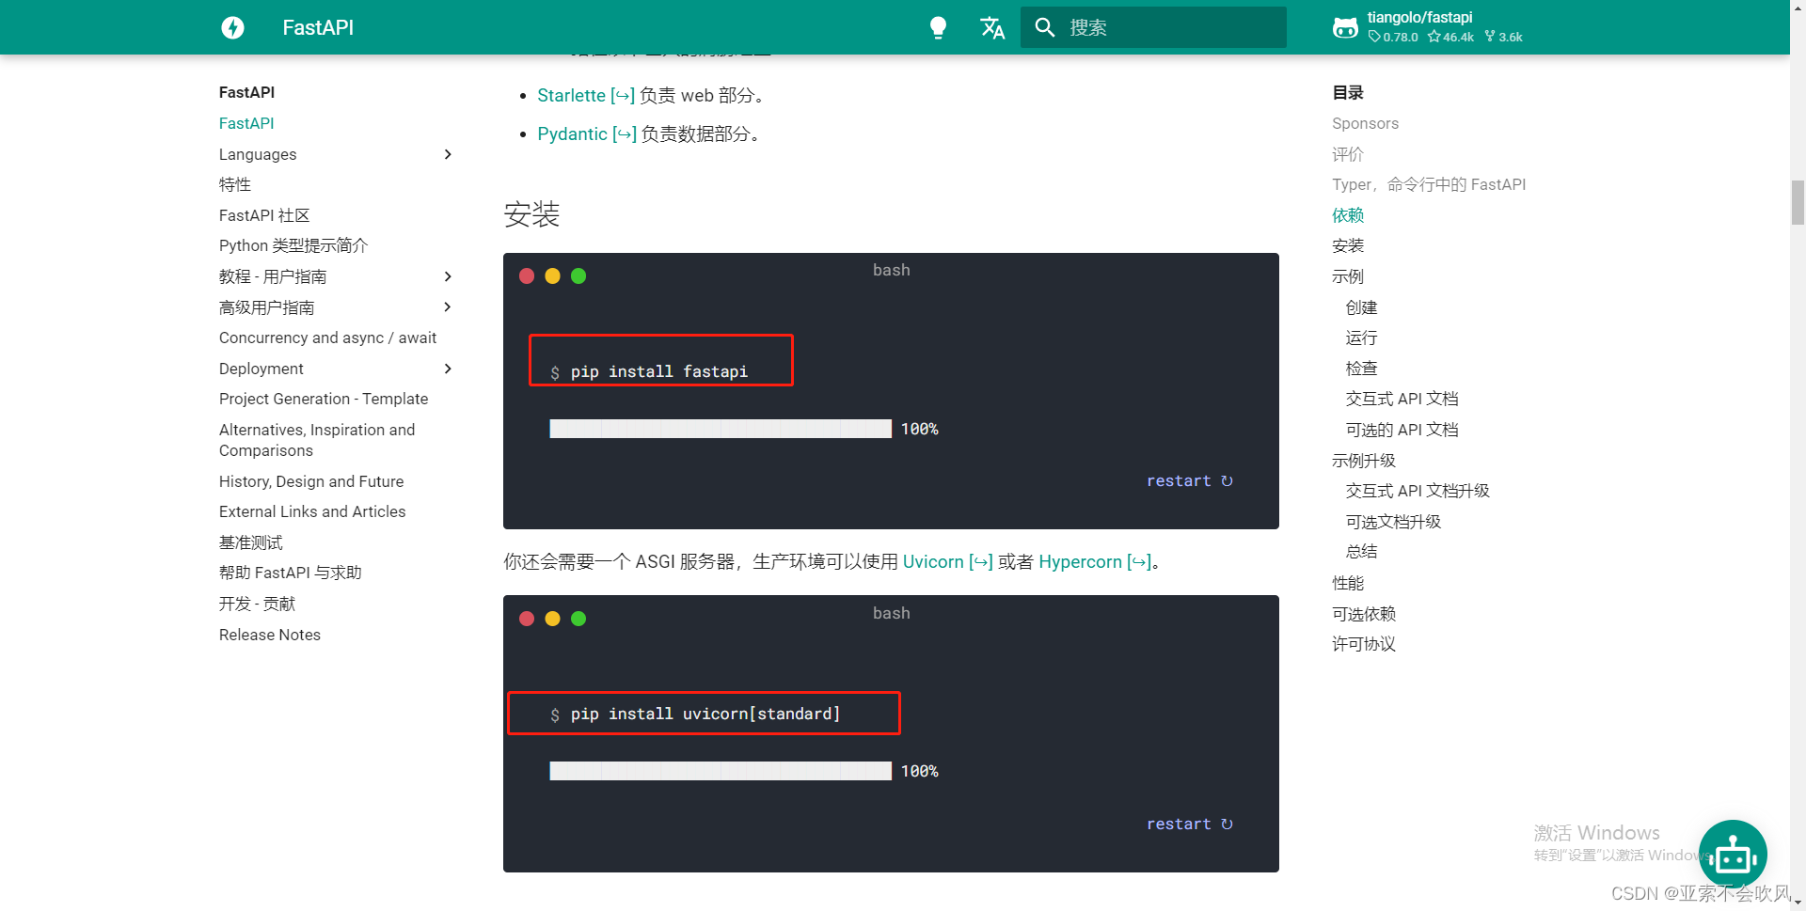Jump to Sponsors in table of contents
Viewport: 1806px width, 911px height.
click(1365, 123)
